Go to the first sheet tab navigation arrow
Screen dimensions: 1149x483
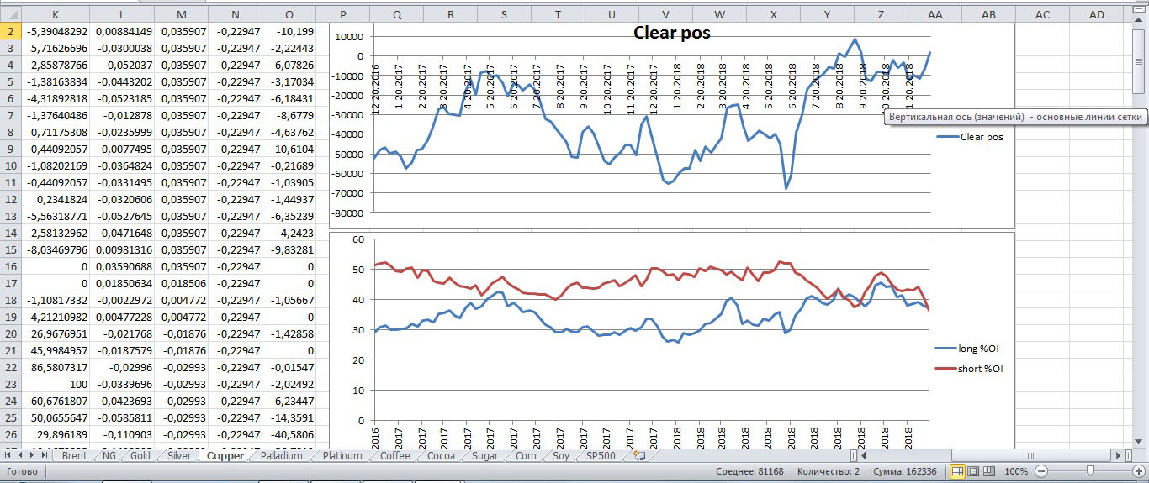point(9,456)
